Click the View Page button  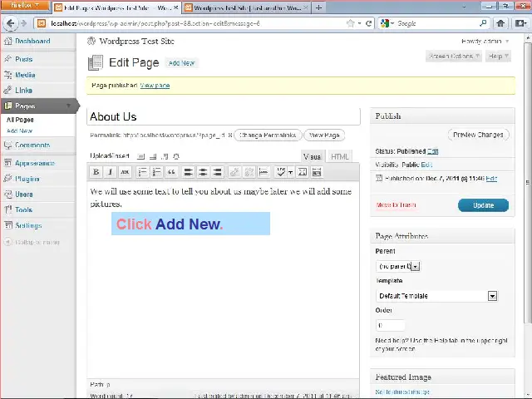point(324,135)
